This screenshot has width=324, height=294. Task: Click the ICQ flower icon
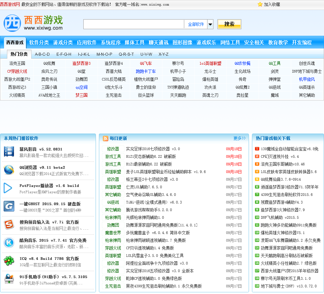click(9, 261)
